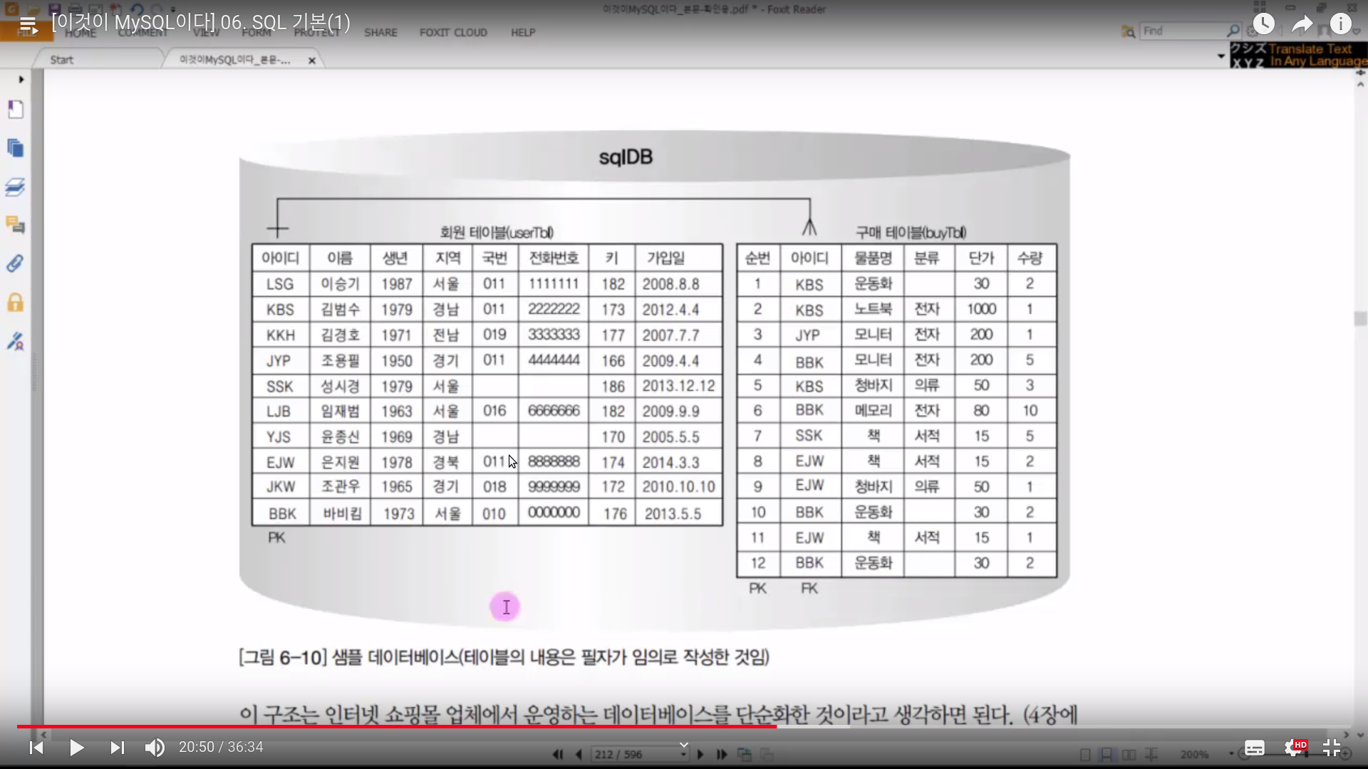This screenshot has height=769, width=1368.
Task: Go to next page in Foxit status bar
Action: coord(700,754)
